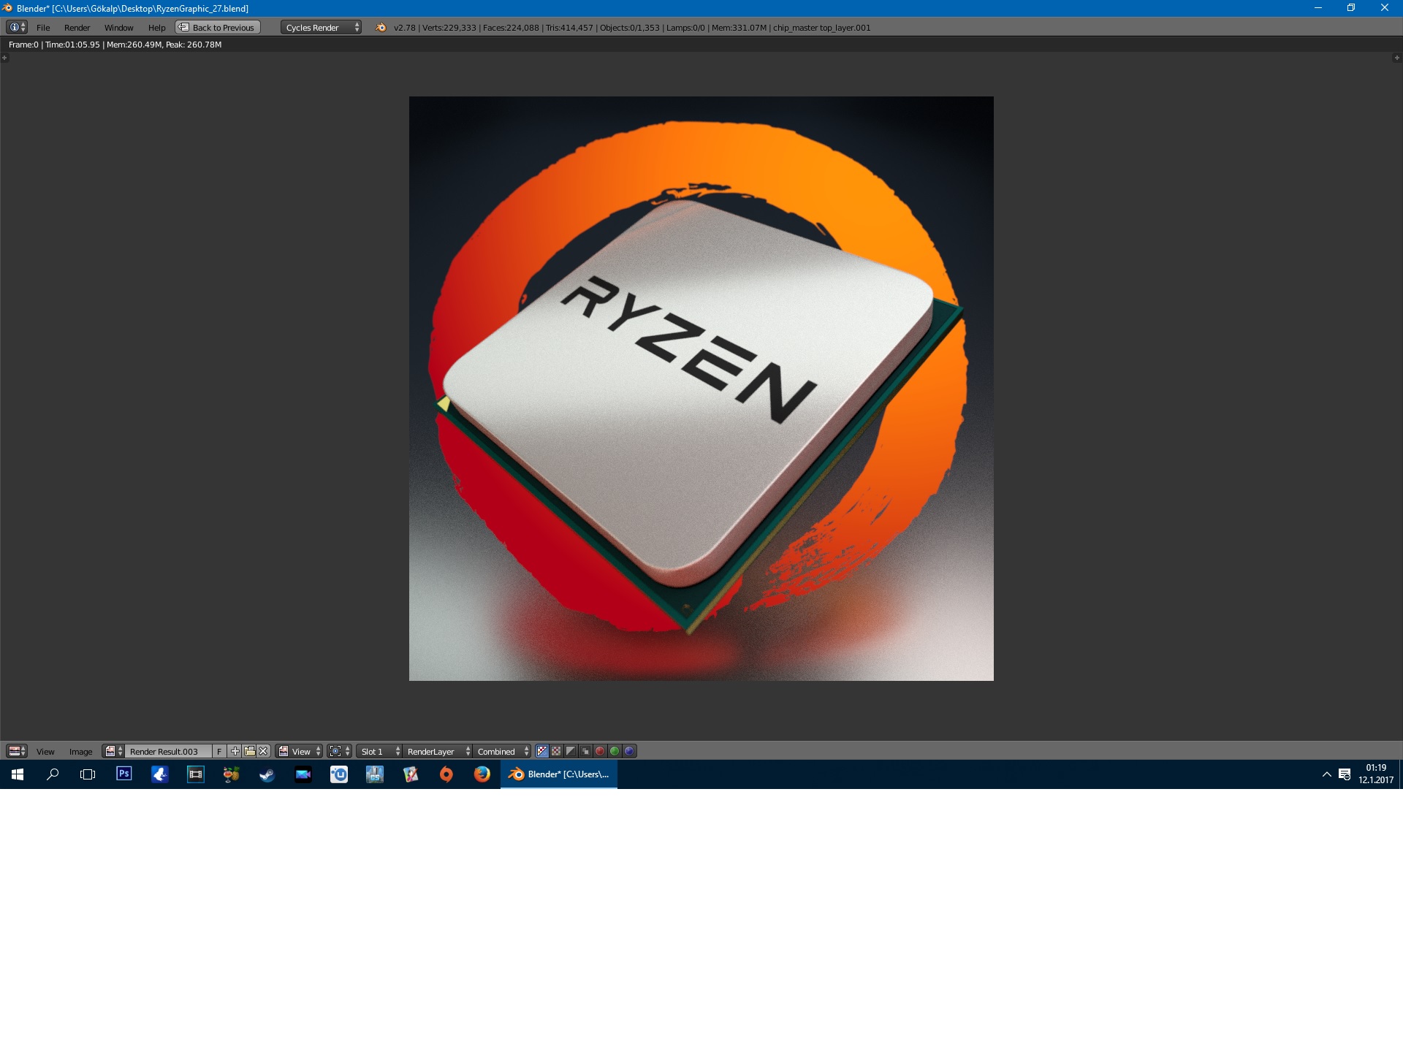This screenshot has width=1403, height=1052.
Task: Close the Blender window
Action: coord(1385,8)
